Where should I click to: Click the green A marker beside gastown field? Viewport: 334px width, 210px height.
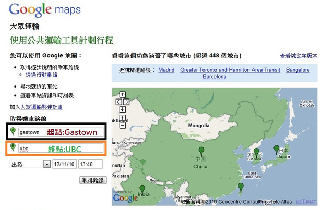pyautogui.click(x=13, y=131)
